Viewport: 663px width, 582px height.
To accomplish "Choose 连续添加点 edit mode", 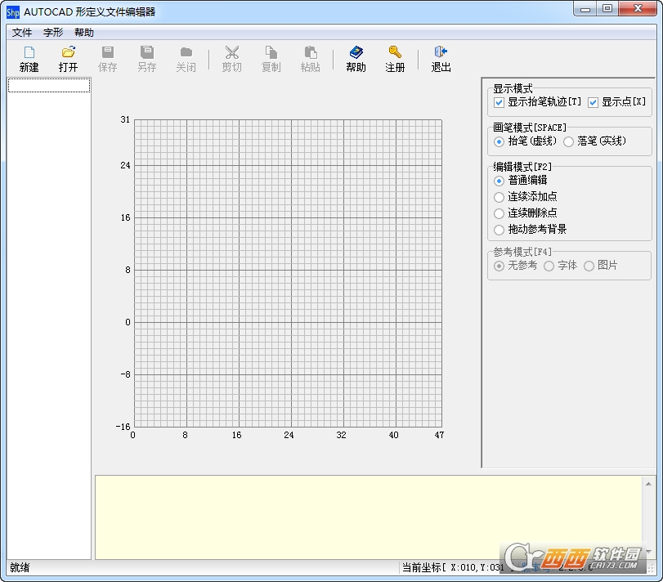I will click(x=499, y=197).
